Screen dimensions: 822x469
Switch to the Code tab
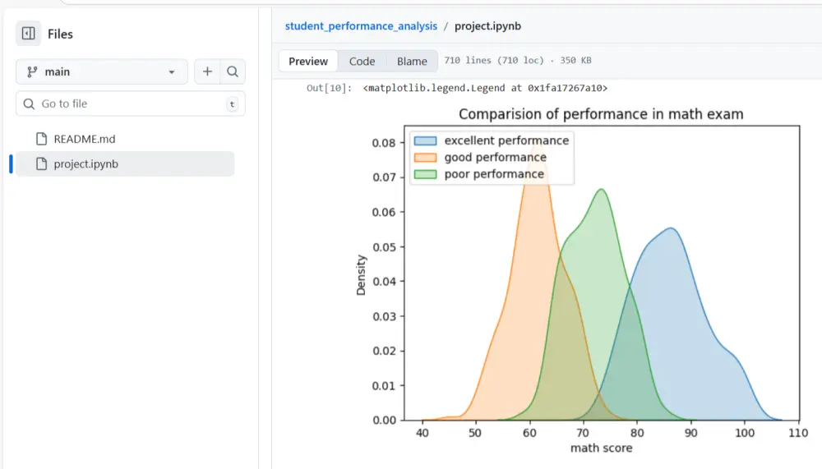click(x=363, y=62)
